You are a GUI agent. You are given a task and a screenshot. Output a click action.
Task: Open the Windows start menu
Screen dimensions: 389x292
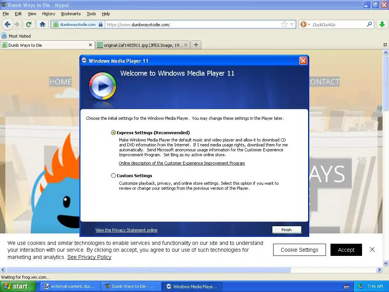(x=18, y=286)
